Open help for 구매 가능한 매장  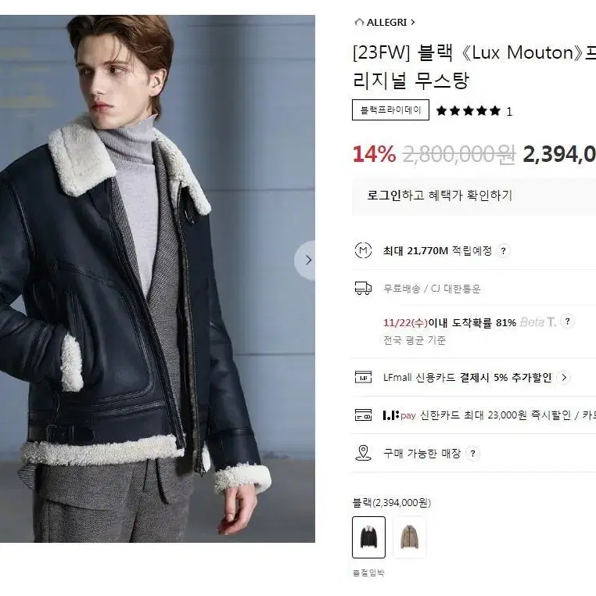tap(472, 454)
